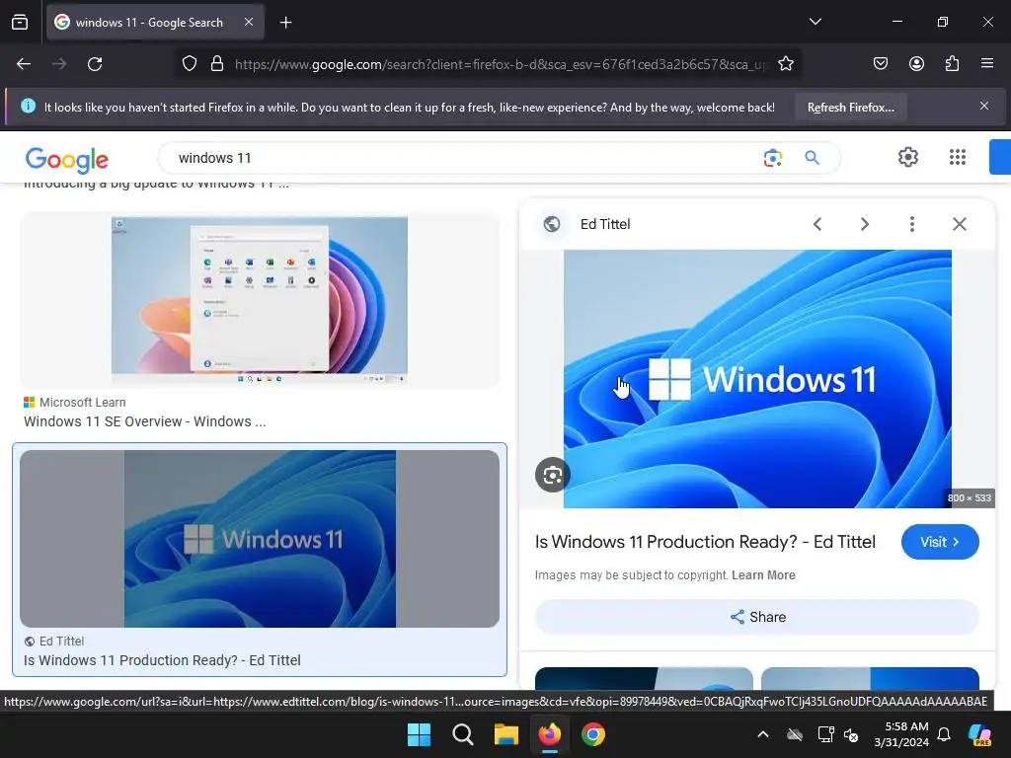Dismiss the Firefox refresh notification bar
Screen dimensions: 1011x758
tap(984, 106)
